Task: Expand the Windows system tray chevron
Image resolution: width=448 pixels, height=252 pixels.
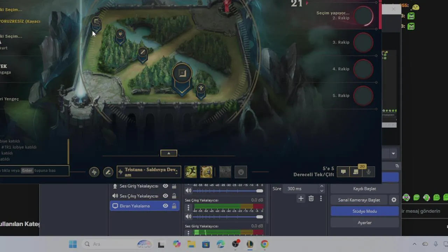Action: click(414, 244)
